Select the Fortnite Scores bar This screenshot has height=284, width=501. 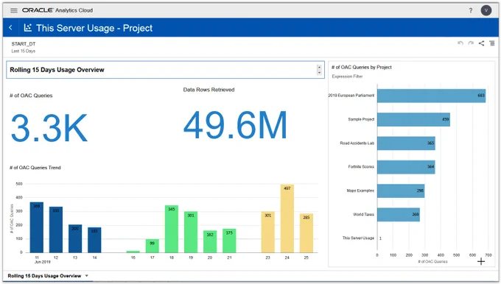[406, 167]
